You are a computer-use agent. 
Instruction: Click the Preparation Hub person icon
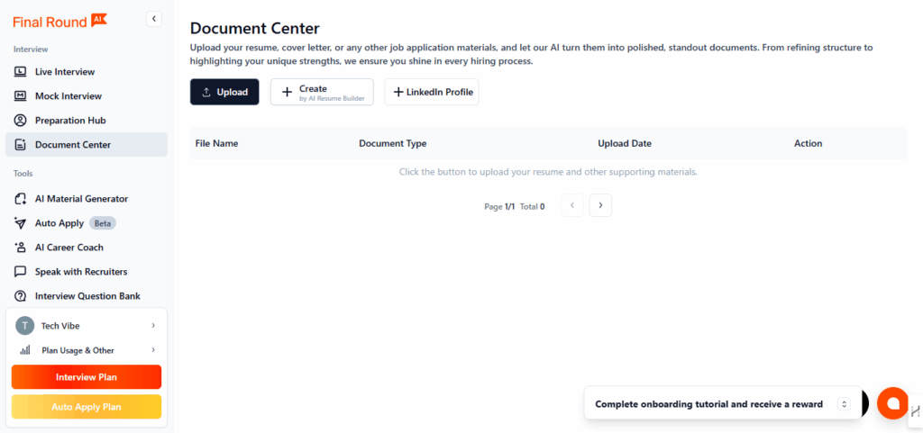click(x=21, y=121)
